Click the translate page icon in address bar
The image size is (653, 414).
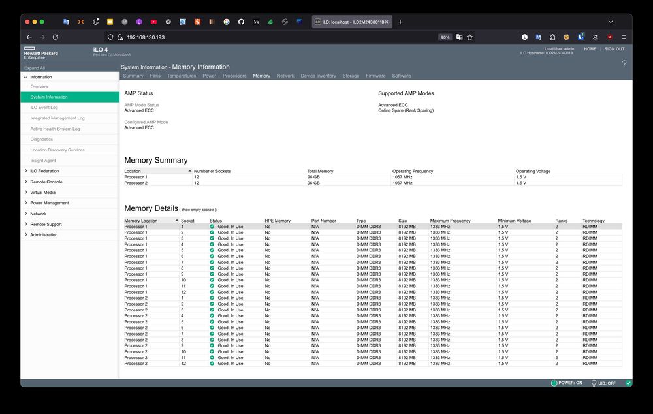(x=459, y=37)
